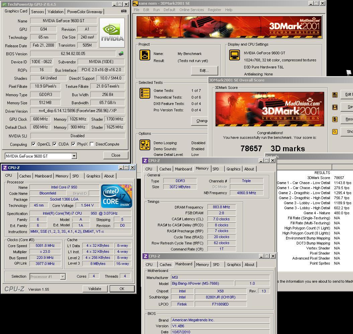
Task: Click the Driver Version field in GPU-Z
Action: click(78, 111)
